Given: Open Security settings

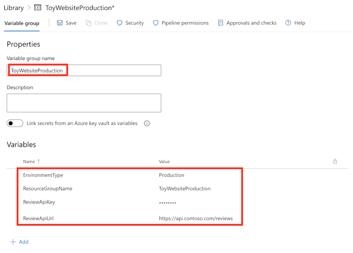Looking at the screenshot, I should click(135, 23).
